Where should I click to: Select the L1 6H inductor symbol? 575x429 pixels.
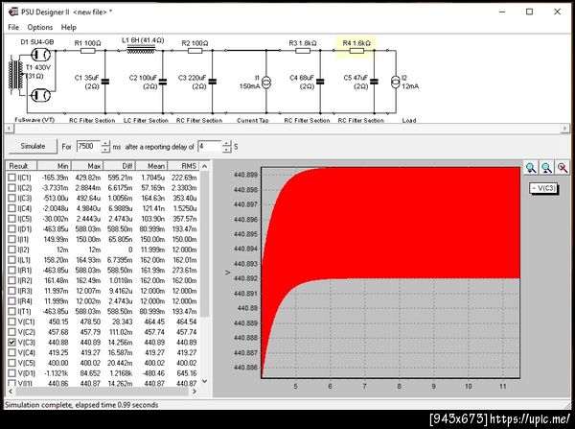click(x=141, y=50)
